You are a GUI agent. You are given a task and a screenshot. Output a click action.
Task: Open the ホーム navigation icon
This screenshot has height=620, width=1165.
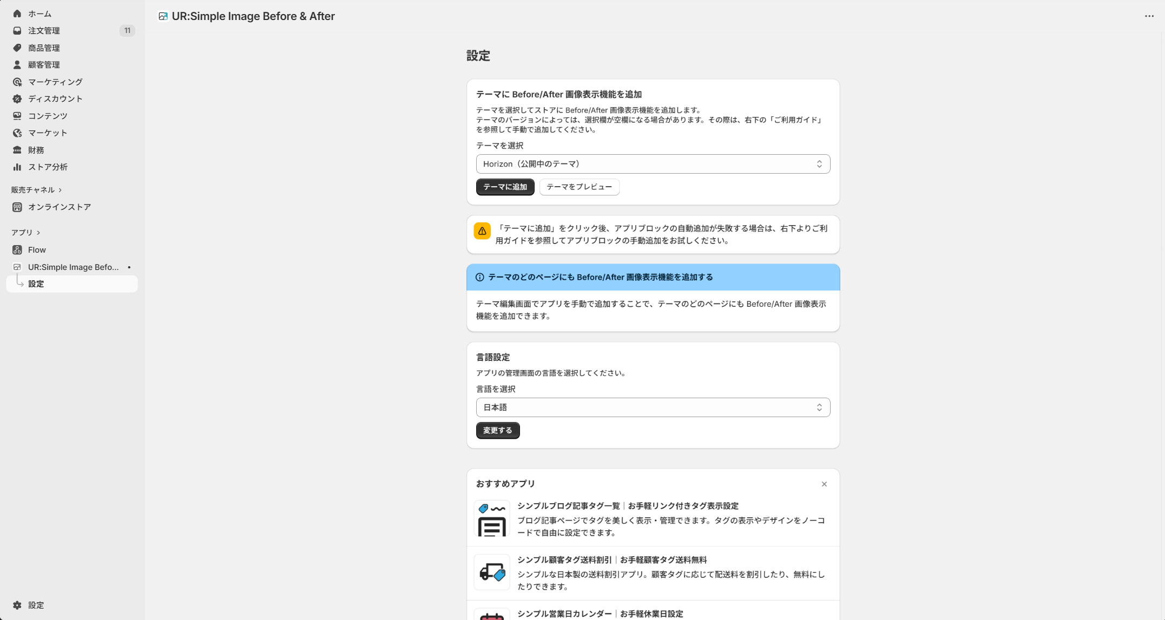pyautogui.click(x=17, y=14)
